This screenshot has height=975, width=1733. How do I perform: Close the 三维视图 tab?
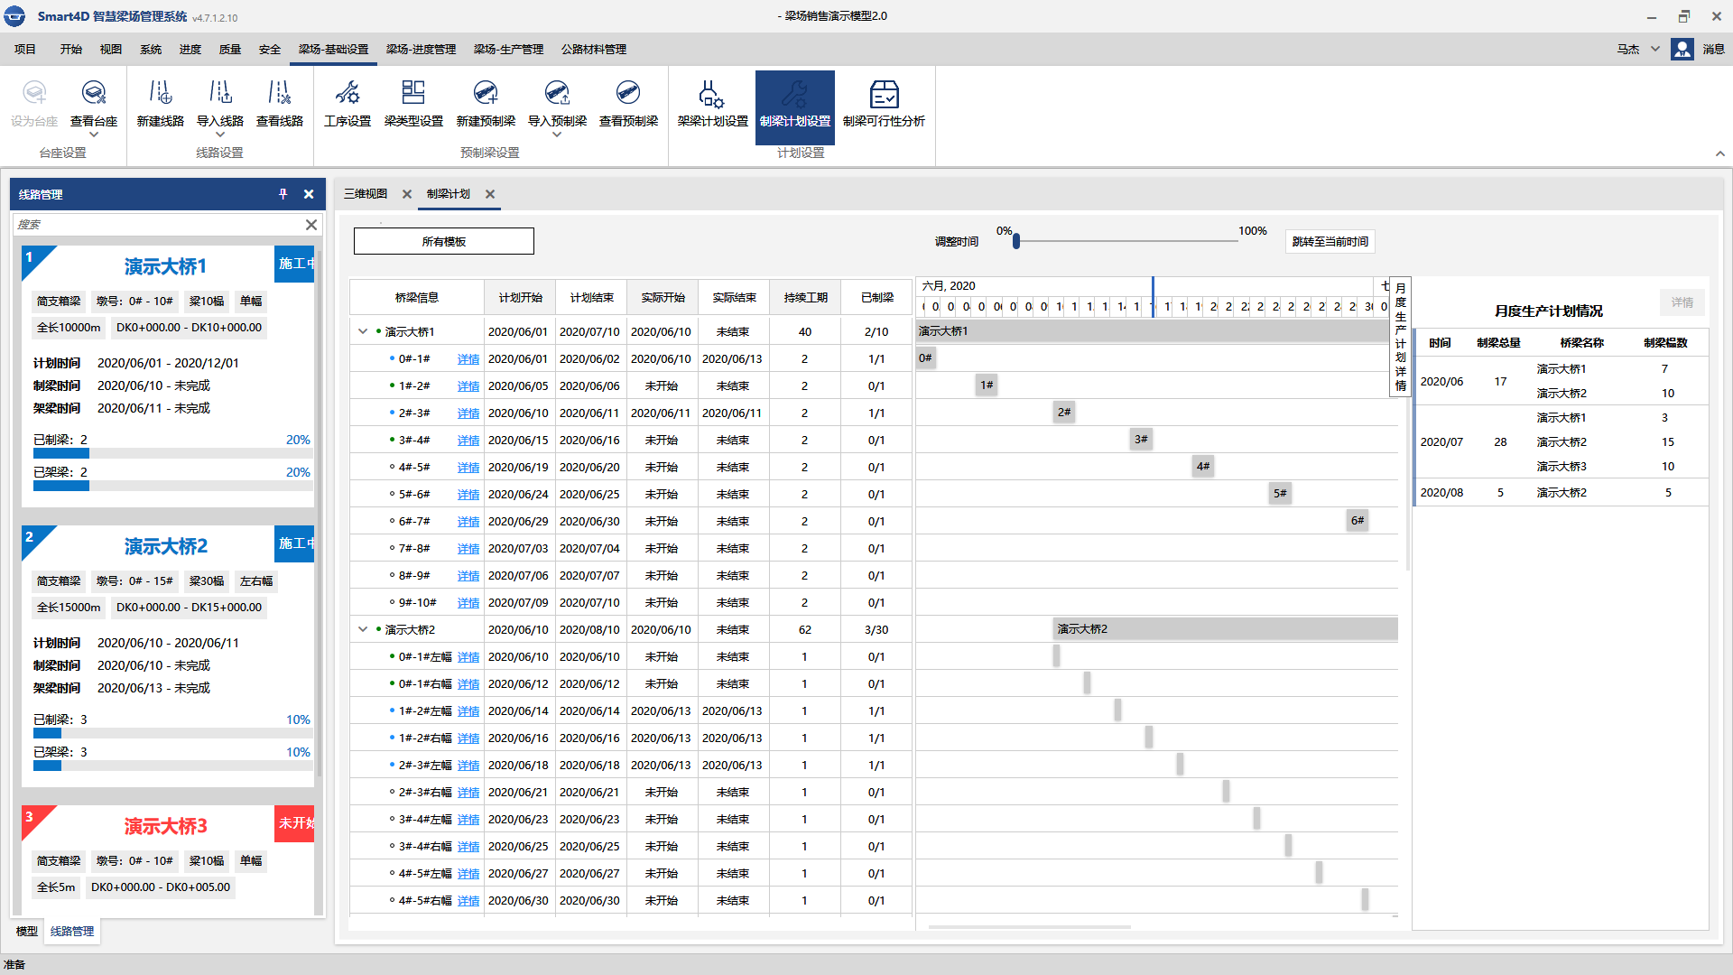407,194
